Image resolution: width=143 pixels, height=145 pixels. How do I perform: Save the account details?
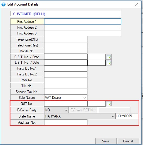click(x=106, y=141)
